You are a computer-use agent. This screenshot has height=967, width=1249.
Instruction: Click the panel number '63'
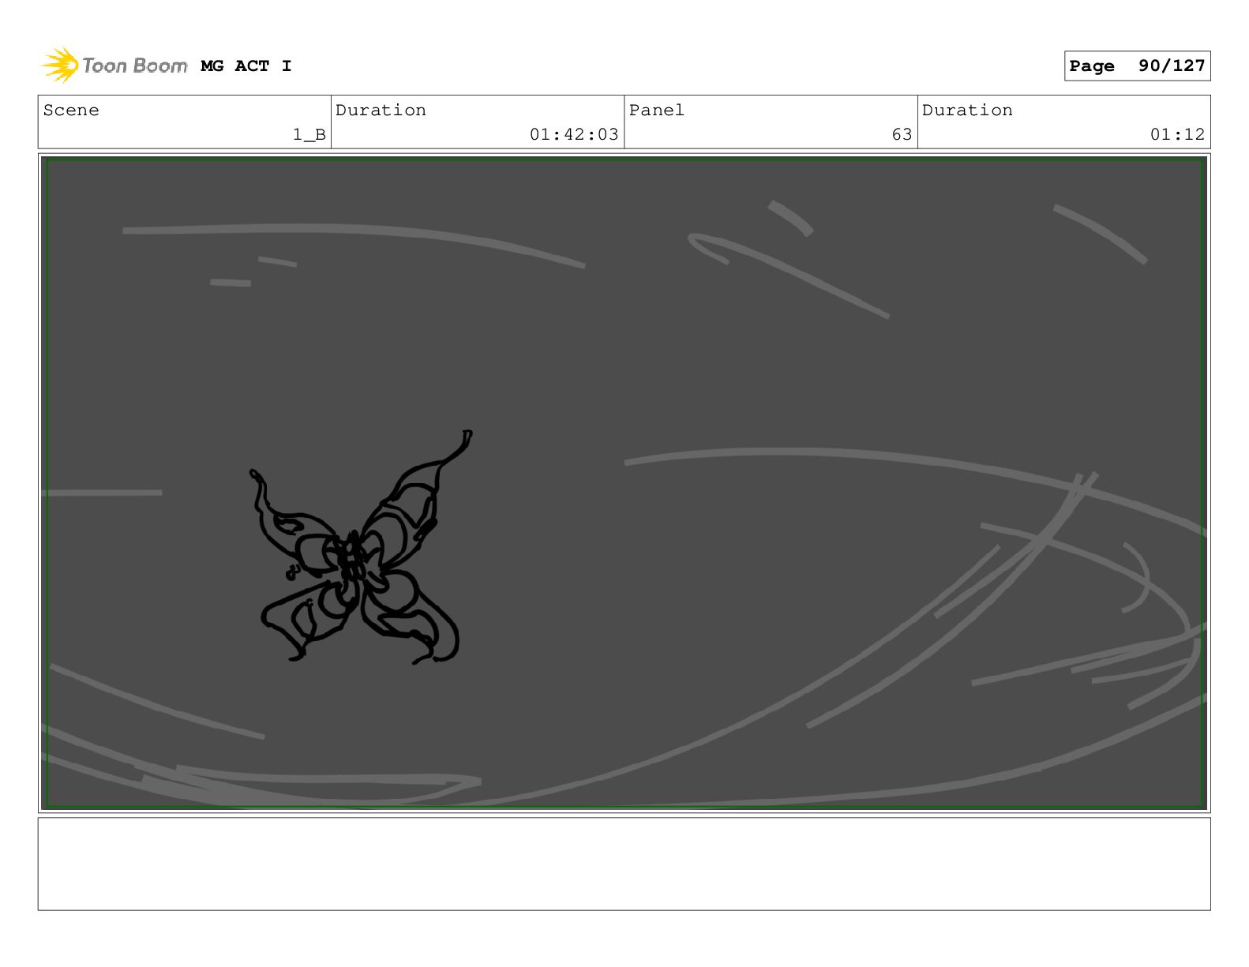[902, 135]
